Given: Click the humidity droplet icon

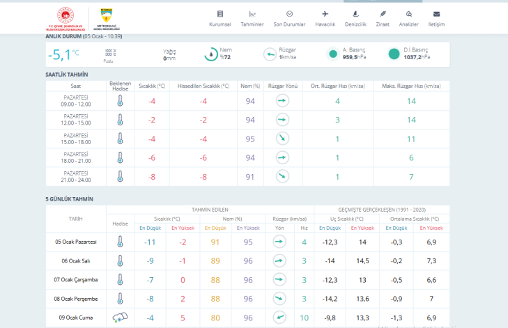Looking at the screenshot, I should [x=210, y=54].
